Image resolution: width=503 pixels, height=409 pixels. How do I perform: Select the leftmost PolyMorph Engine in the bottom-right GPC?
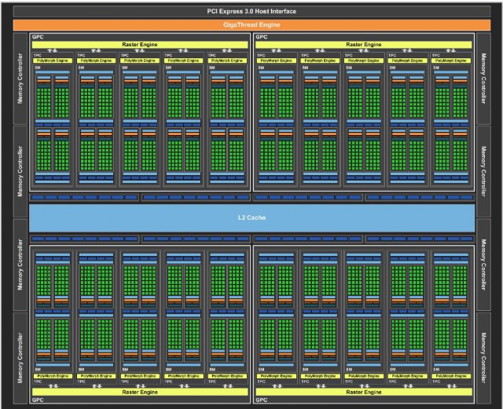[276, 376]
